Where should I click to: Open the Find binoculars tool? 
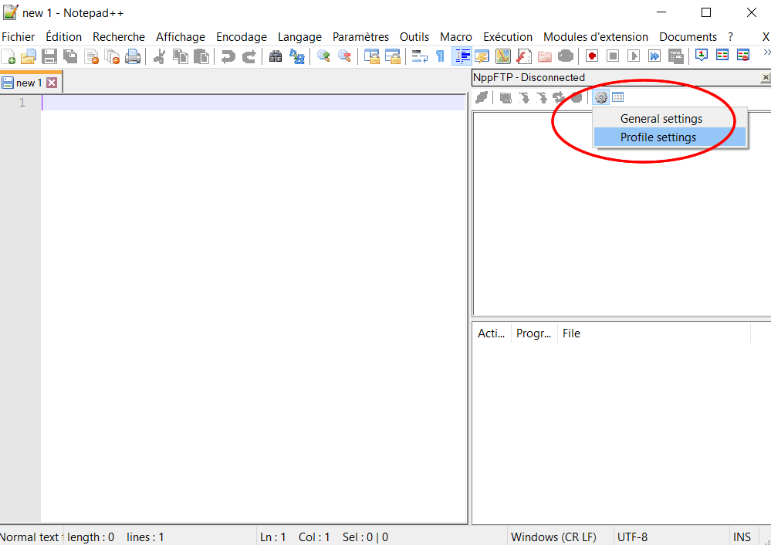[x=276, y=56]
